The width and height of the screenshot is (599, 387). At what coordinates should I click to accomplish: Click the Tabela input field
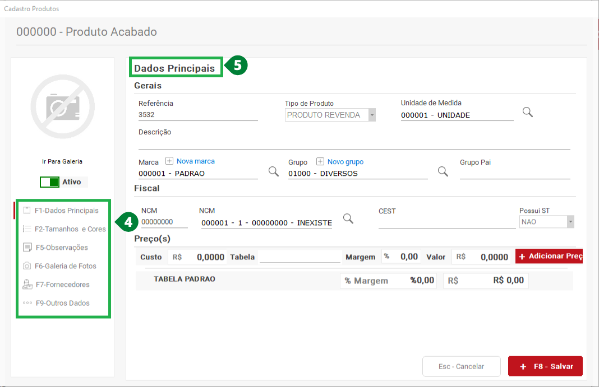pos(300,257)
